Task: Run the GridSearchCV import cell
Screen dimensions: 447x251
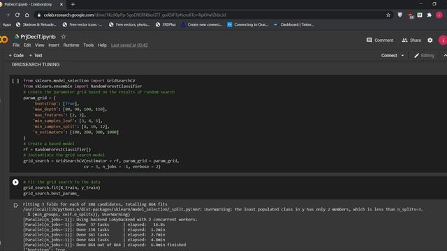Action: point(15,81)
